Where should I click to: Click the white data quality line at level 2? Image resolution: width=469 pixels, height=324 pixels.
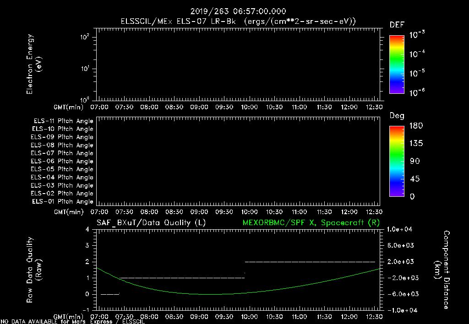(x=310, y=262)
